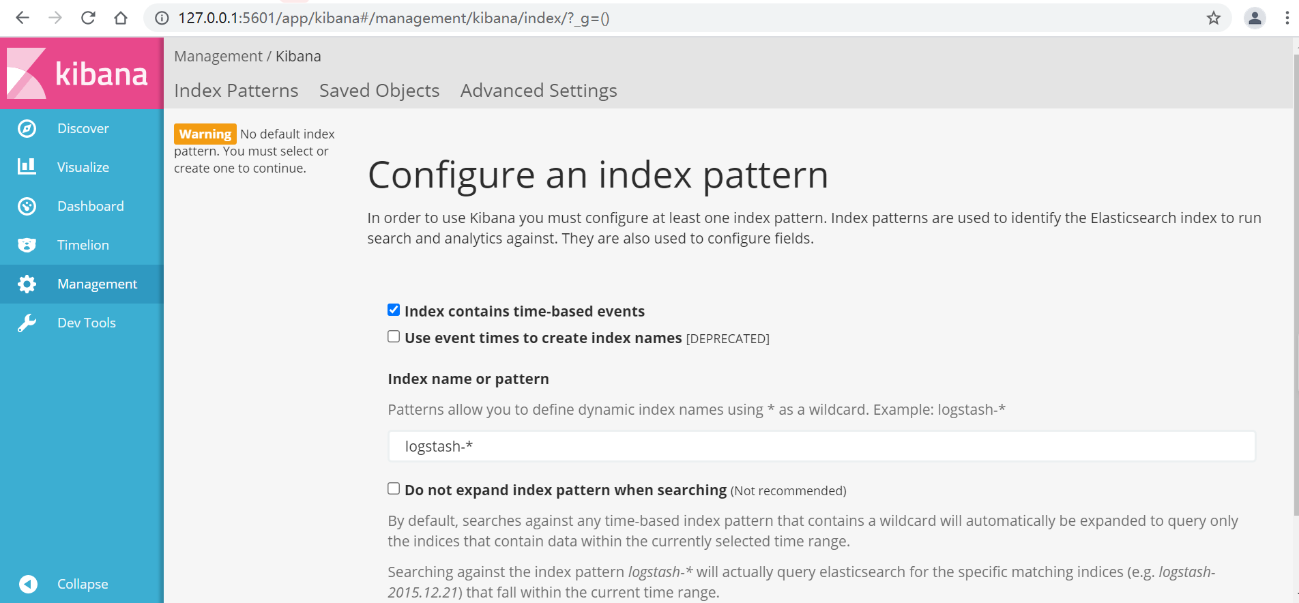Viewport: 1299px width, 603px height.
Task: Click the index name pattern field
Action: [x=821, y=446]
